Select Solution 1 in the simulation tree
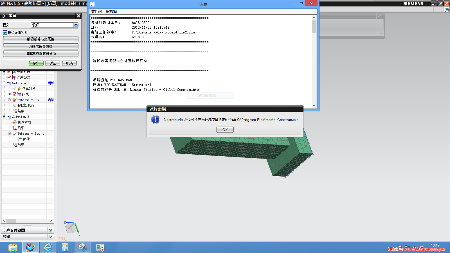Screen dimensions: 450x253 coord(21,83)
